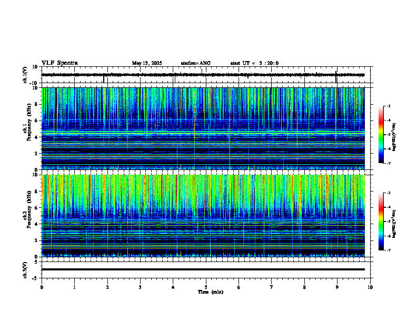The height and width of the screenshot is (322, 417).
Task: Click time axis tick label '0'
Action: (42, 287)
